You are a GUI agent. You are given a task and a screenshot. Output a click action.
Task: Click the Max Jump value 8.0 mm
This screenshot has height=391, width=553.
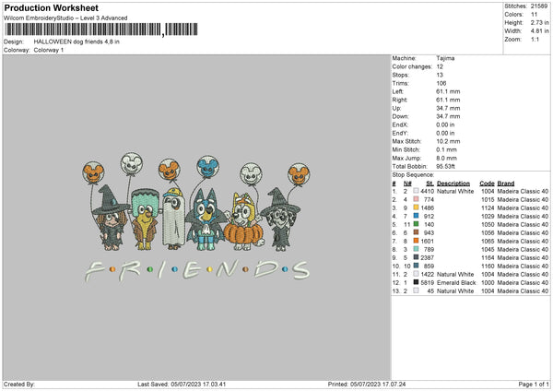(x=446, y=158)
